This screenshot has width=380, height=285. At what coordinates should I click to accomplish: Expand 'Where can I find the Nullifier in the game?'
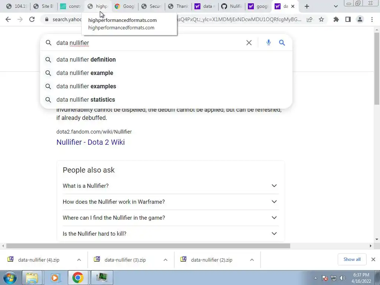coord(171,218)
